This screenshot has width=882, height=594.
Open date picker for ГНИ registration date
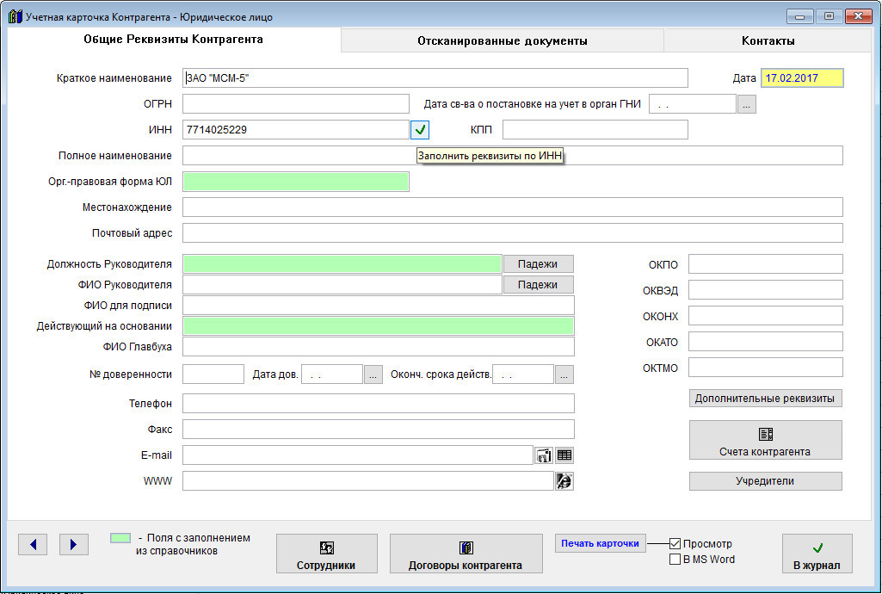click(747, 104)
